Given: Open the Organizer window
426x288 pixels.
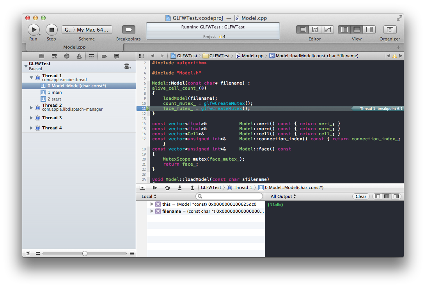Looking at the screenshot, I should [389, 30].
